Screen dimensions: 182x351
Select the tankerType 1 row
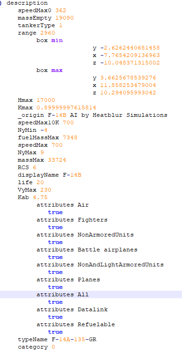click(40, 26)
